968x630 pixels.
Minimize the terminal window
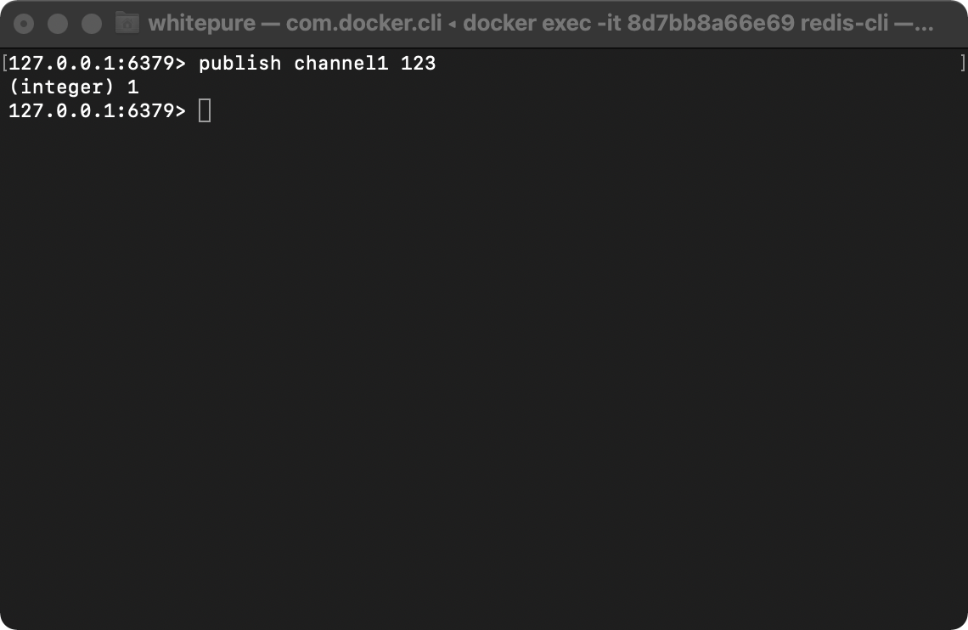point(58,24)
